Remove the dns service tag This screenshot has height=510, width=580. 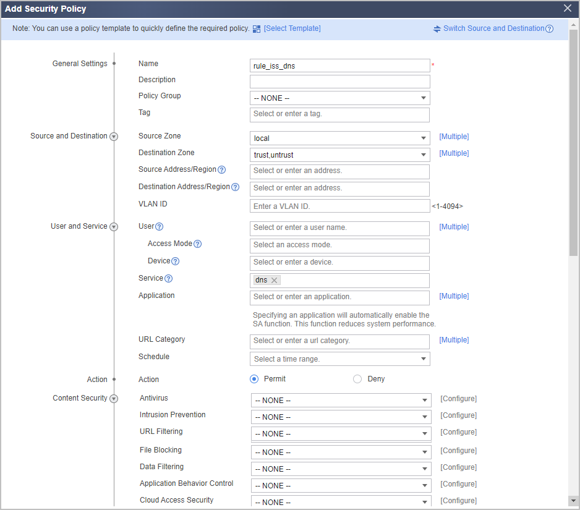[274, 280]
